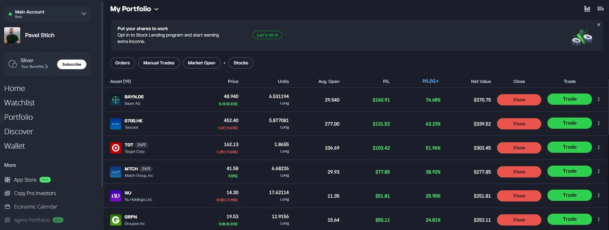Open Discover in the sidebar

[19, 132]
